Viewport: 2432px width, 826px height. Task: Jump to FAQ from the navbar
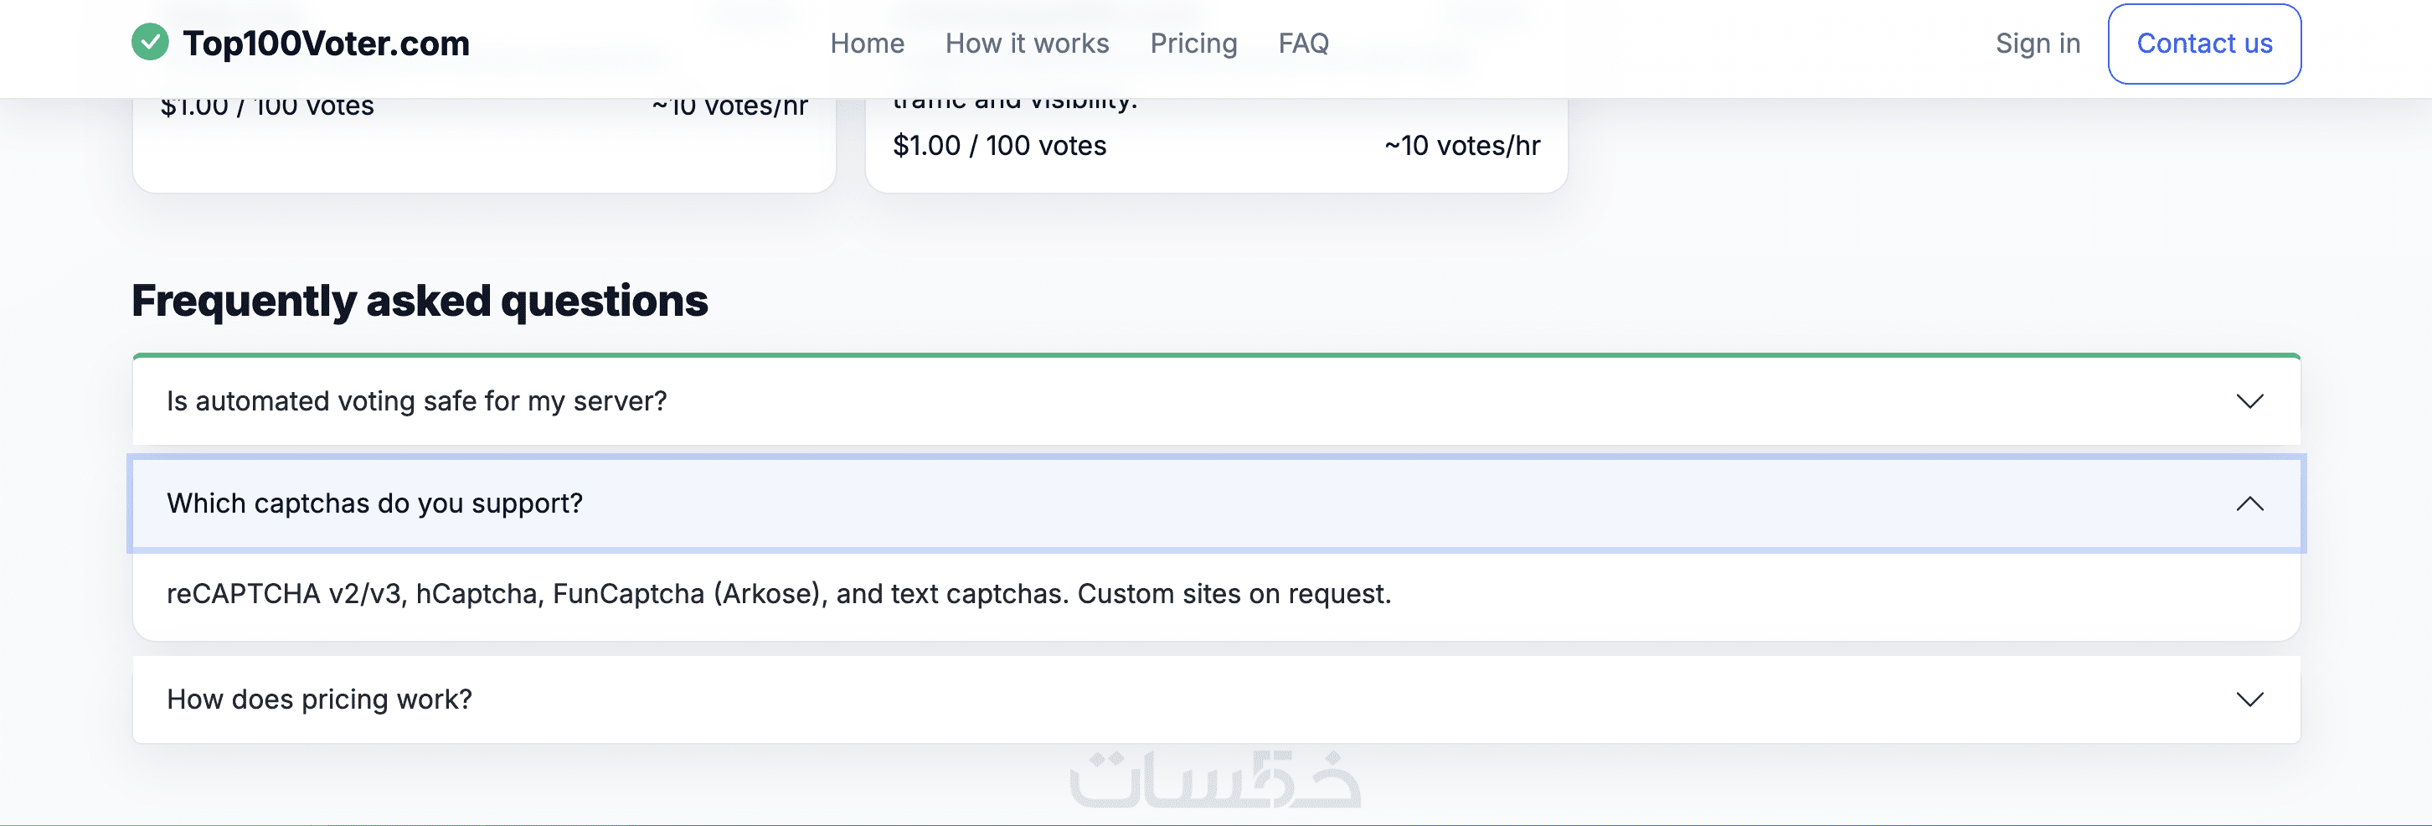click(x=1303, y=44)
